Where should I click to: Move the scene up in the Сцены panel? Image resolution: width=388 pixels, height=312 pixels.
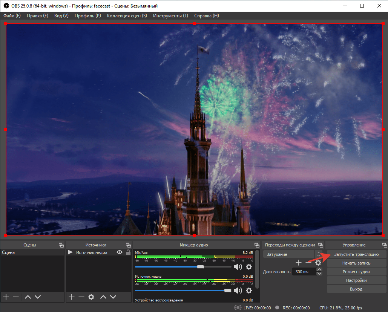[x=28, y=297]
